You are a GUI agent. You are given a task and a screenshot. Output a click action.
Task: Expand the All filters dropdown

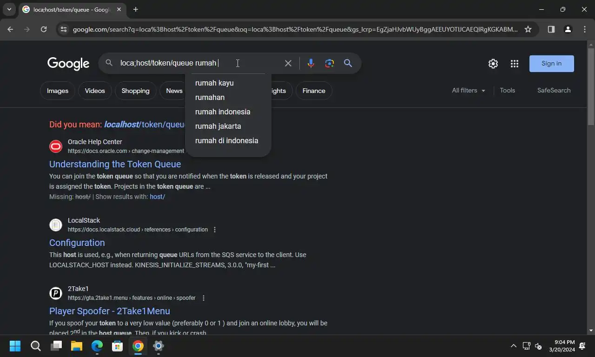pos(469,91)
